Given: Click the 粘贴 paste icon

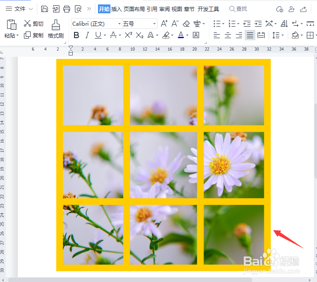Looking at the screenshot, I should [x=12, y=25].
